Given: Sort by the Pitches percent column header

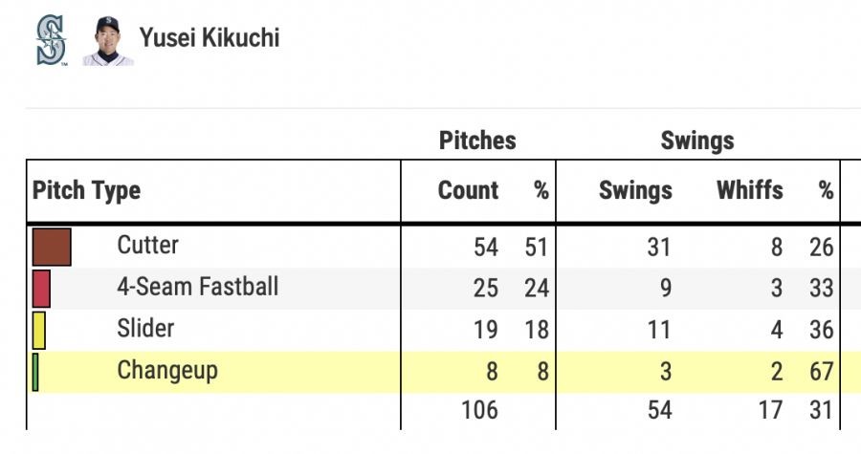Looking at the screenshot, I should pos(541,190).
